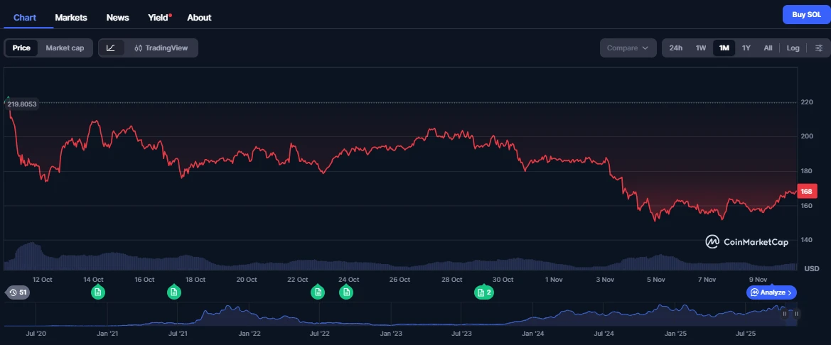Screen dimensions: 831x345
Task: Select the 24h time range
Action: (x=675, y=48)
